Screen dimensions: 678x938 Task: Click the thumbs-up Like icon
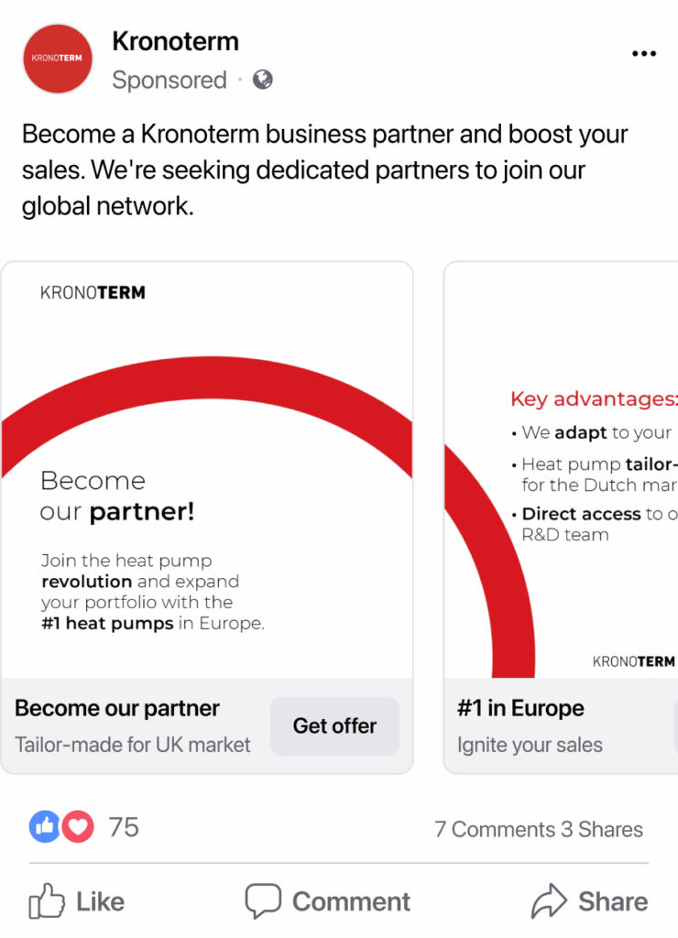click(x=46, y=901)
